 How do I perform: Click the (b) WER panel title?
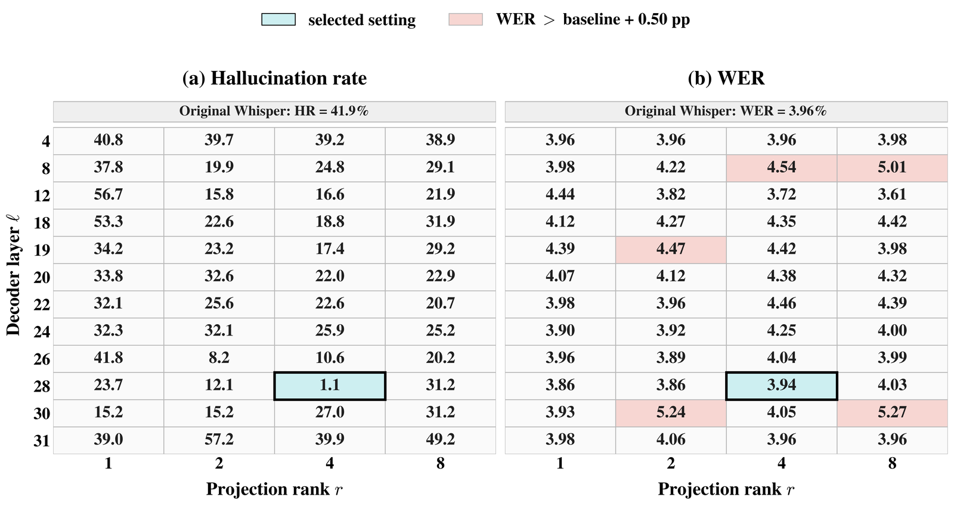(726, 78)
